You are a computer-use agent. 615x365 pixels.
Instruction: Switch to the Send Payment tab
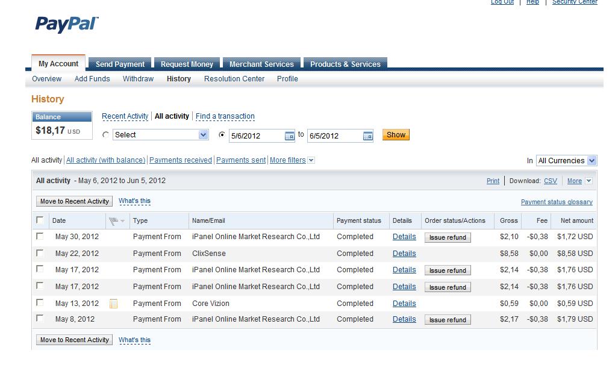click(x=120, y=64)
